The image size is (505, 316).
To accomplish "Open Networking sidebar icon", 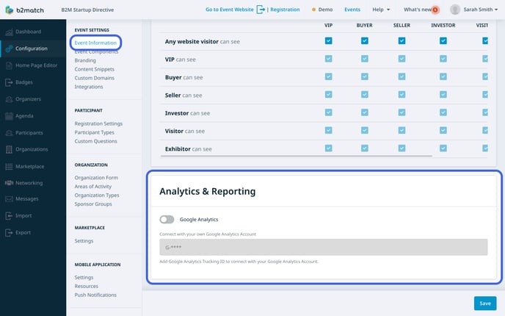I will 9,183.
